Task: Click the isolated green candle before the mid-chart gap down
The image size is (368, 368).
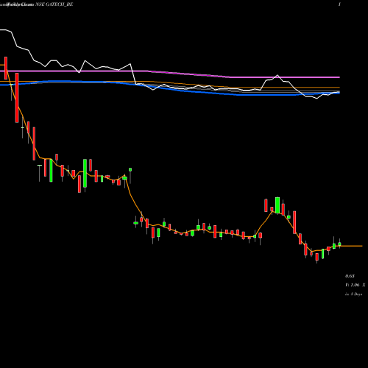Action: click(130, 169)
